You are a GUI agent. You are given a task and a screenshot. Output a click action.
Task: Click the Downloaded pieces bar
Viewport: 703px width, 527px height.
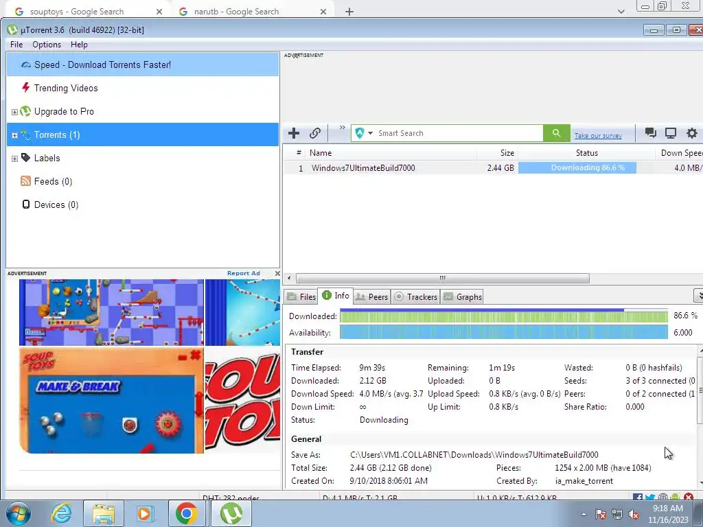pyautogui.click(x=503, y=316)
